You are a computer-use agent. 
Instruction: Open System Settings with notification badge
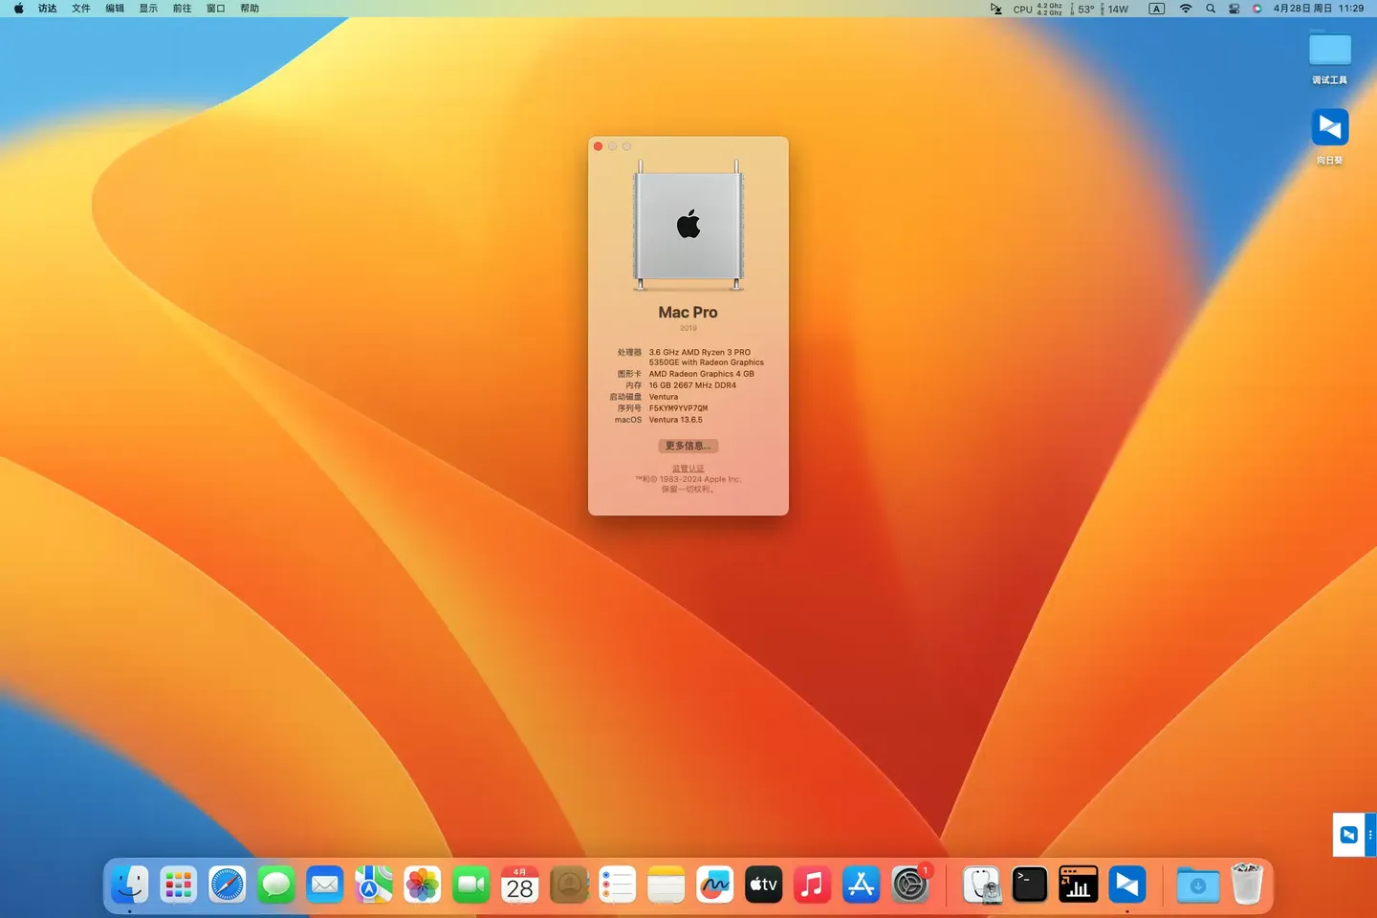click(x=909, y=885)
